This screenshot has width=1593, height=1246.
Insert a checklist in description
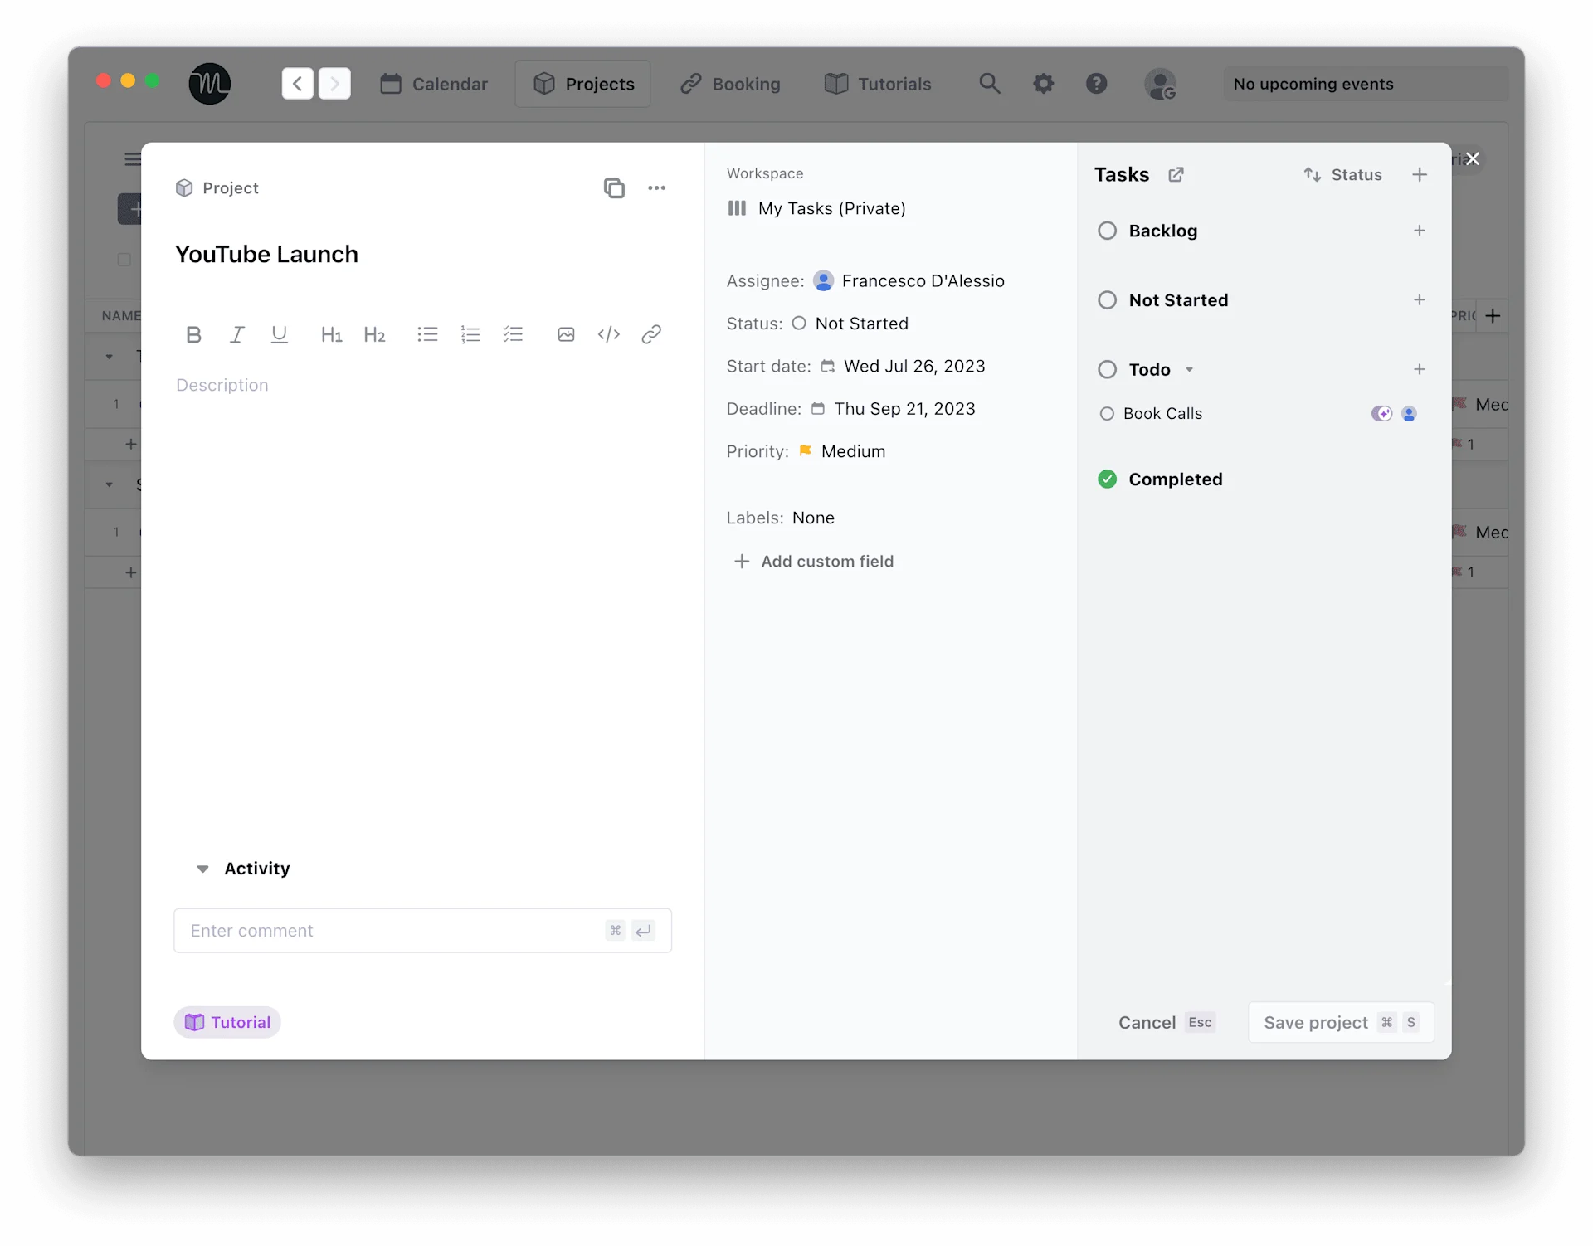click(513, 334)
